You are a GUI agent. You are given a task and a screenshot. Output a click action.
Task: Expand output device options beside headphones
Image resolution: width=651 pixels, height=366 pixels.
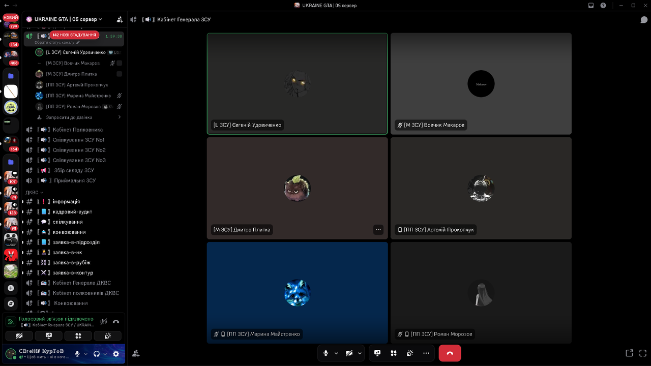point(105,354)
